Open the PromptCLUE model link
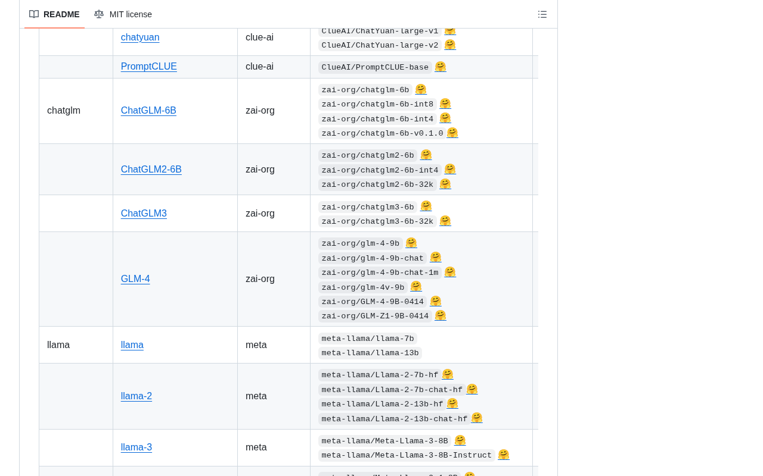763x476 pixels. click(149, 67)
